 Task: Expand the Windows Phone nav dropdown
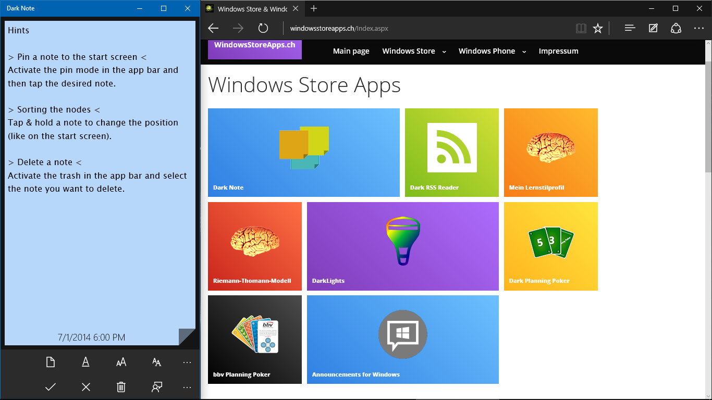[524, 52]
